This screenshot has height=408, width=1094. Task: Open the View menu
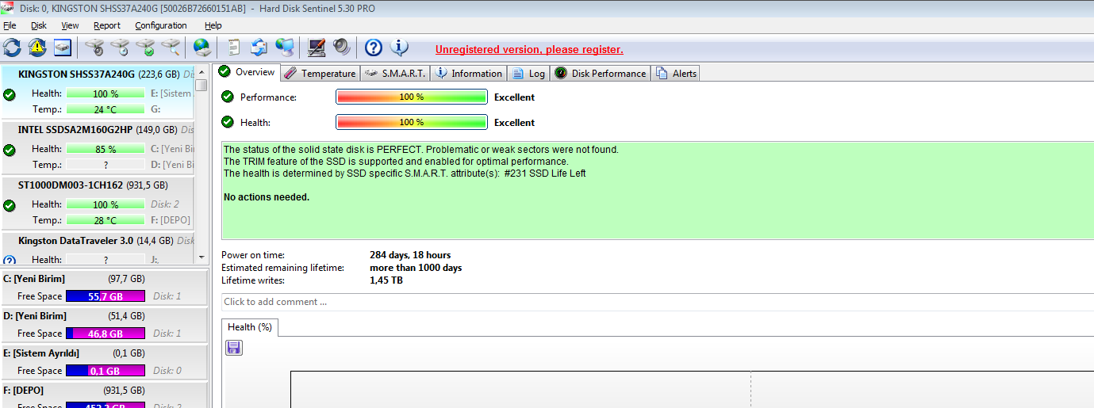pos(71,25)
